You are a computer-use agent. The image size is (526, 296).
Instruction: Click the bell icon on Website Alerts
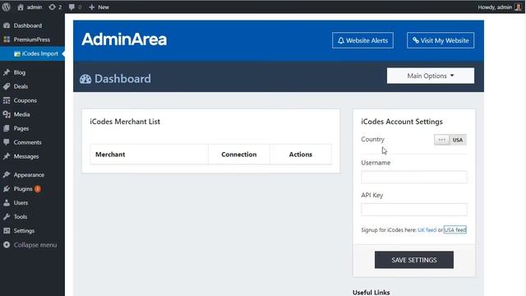point(341,40)
